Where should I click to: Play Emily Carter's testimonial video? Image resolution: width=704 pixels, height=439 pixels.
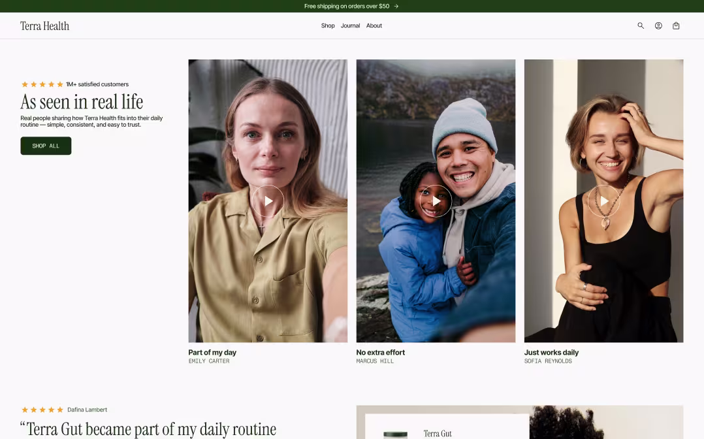click(x=268, y=201)
